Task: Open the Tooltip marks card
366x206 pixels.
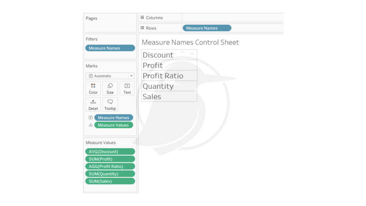Action: pos(110,104)
